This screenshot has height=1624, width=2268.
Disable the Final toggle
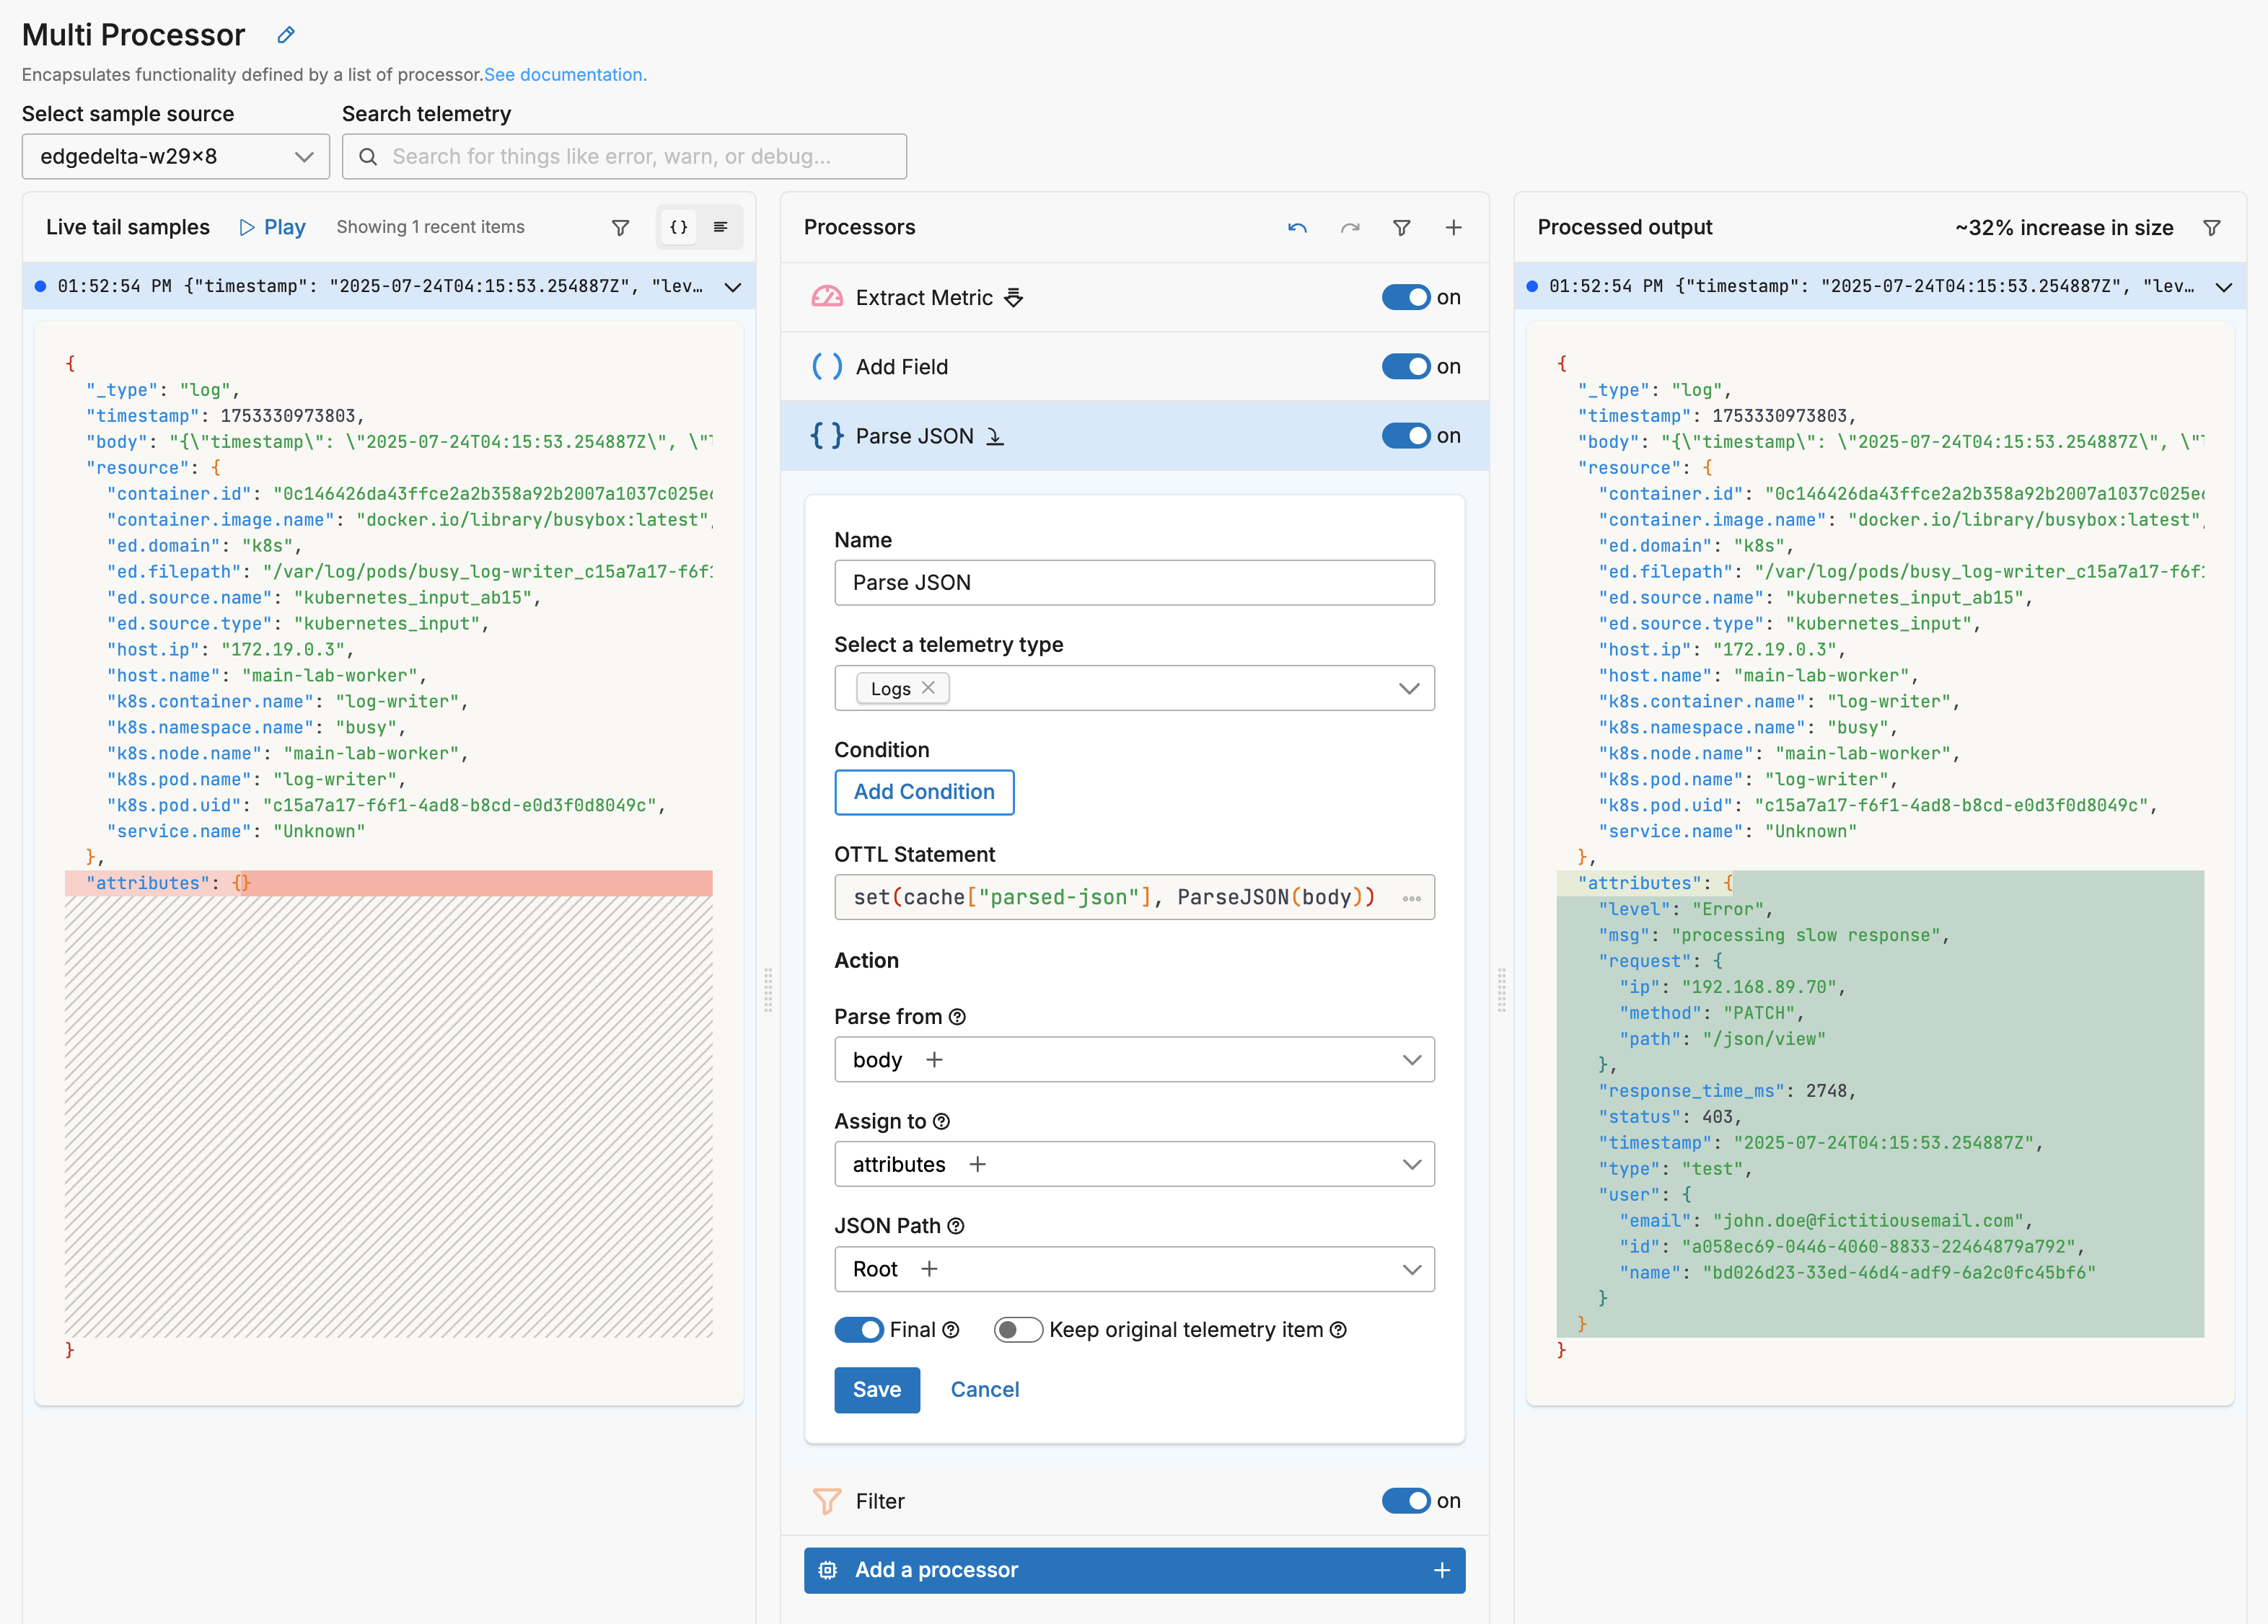pos(859,1330)
